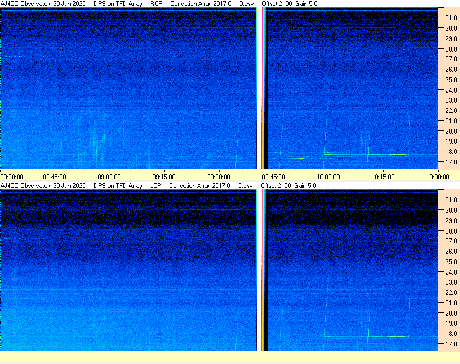This screenshot has height=364, width=460.
Task: Click 18.0 on the LCP frequency scale
Action: tap(451, 334)
